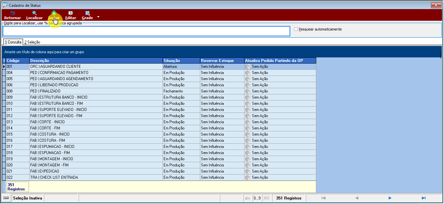
Task: Click the grid column-chooser icon left of Código
Action: (4, 61)
